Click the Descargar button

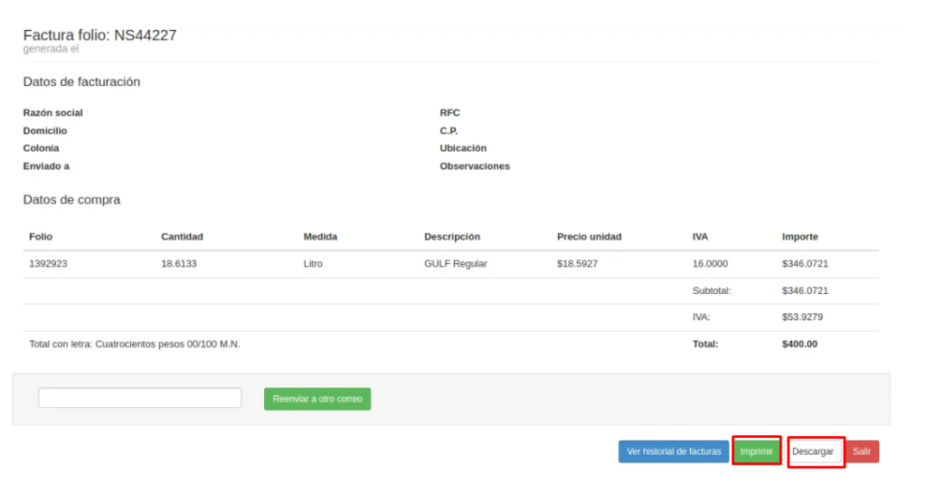pos(813,451)
